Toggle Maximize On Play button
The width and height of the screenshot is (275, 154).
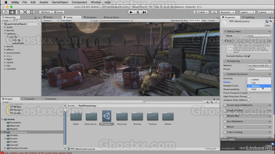coord(179,21)
